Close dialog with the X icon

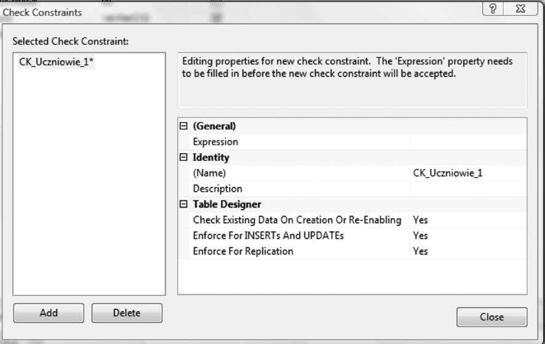coord(520,9)
